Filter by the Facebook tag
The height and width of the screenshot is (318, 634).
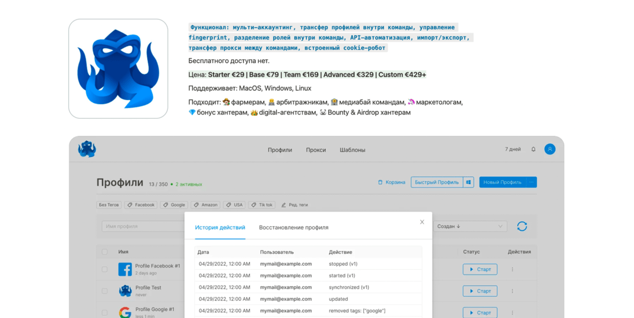(141, 205)
